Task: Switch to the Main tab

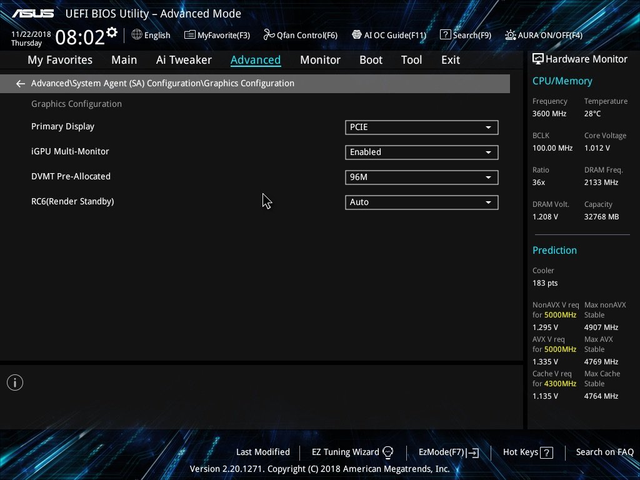Action: 124,60
